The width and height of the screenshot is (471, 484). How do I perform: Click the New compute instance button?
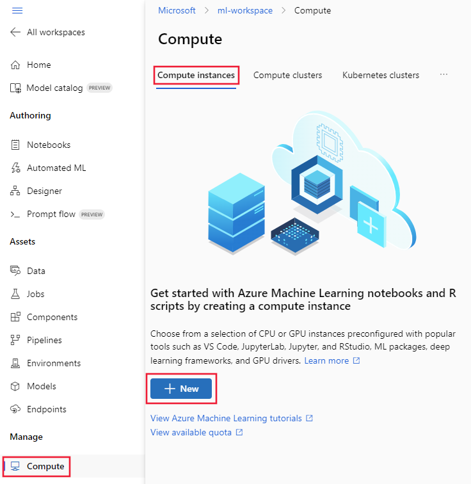181,389
